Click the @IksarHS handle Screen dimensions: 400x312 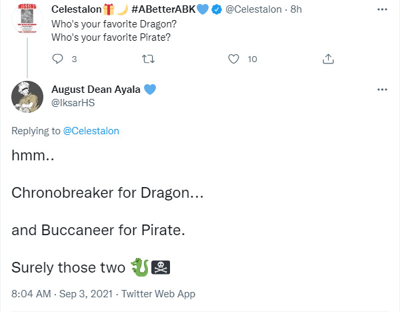coord(74,102)
